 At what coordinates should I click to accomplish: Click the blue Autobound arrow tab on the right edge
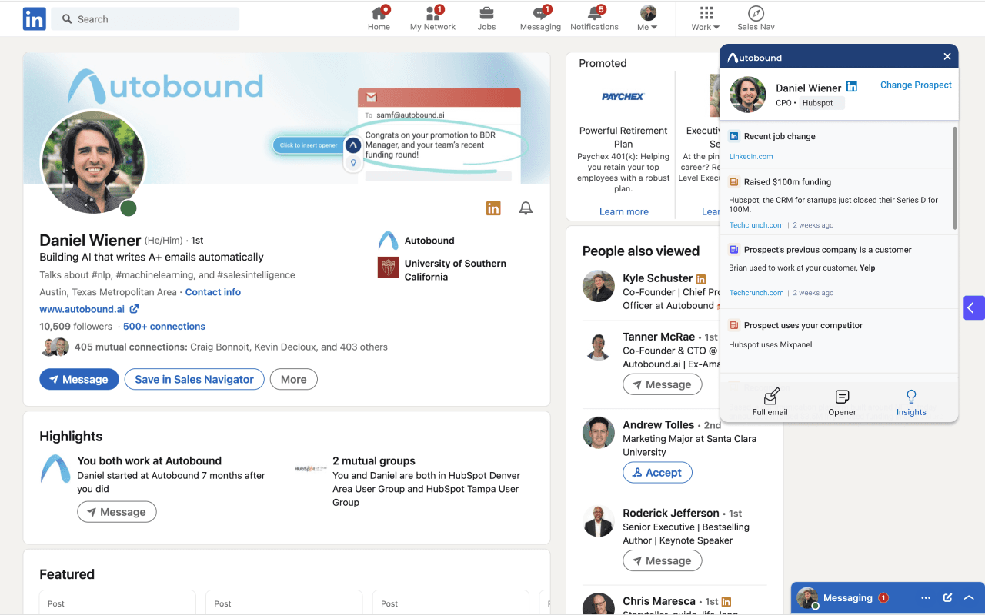974,307
